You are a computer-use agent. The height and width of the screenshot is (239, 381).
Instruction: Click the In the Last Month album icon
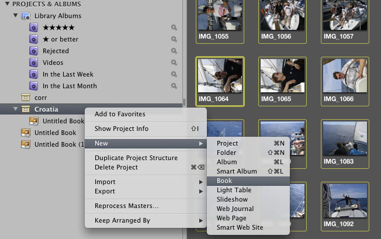click(x=33, y=86)
